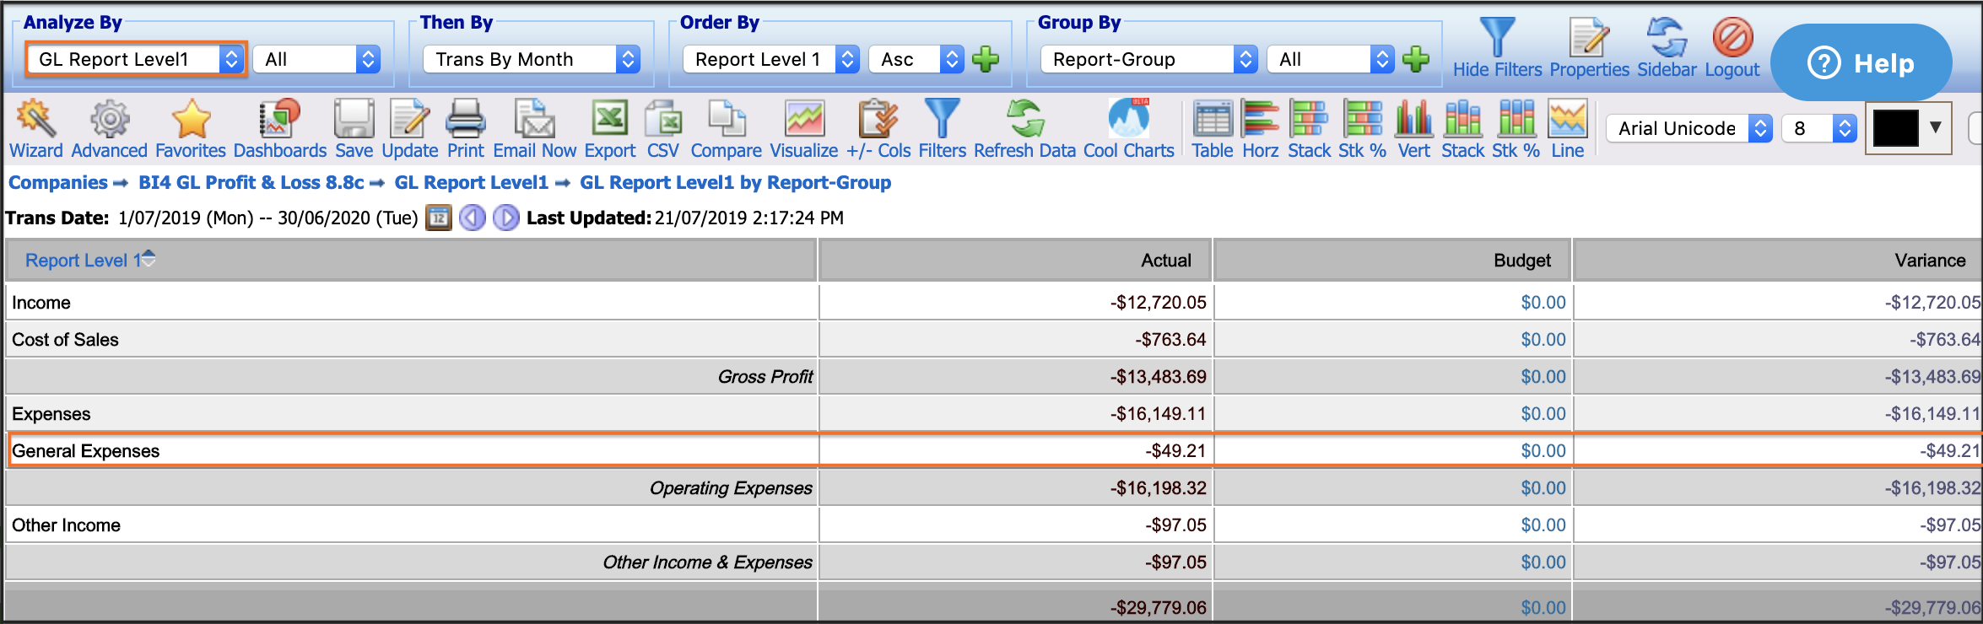
Task: Add another Group By level
Action: pos(1415,59)
